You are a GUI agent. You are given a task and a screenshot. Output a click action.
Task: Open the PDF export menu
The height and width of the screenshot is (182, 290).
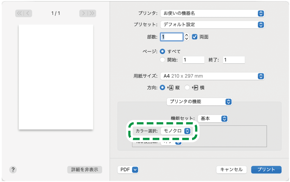(x=128, y=170)
